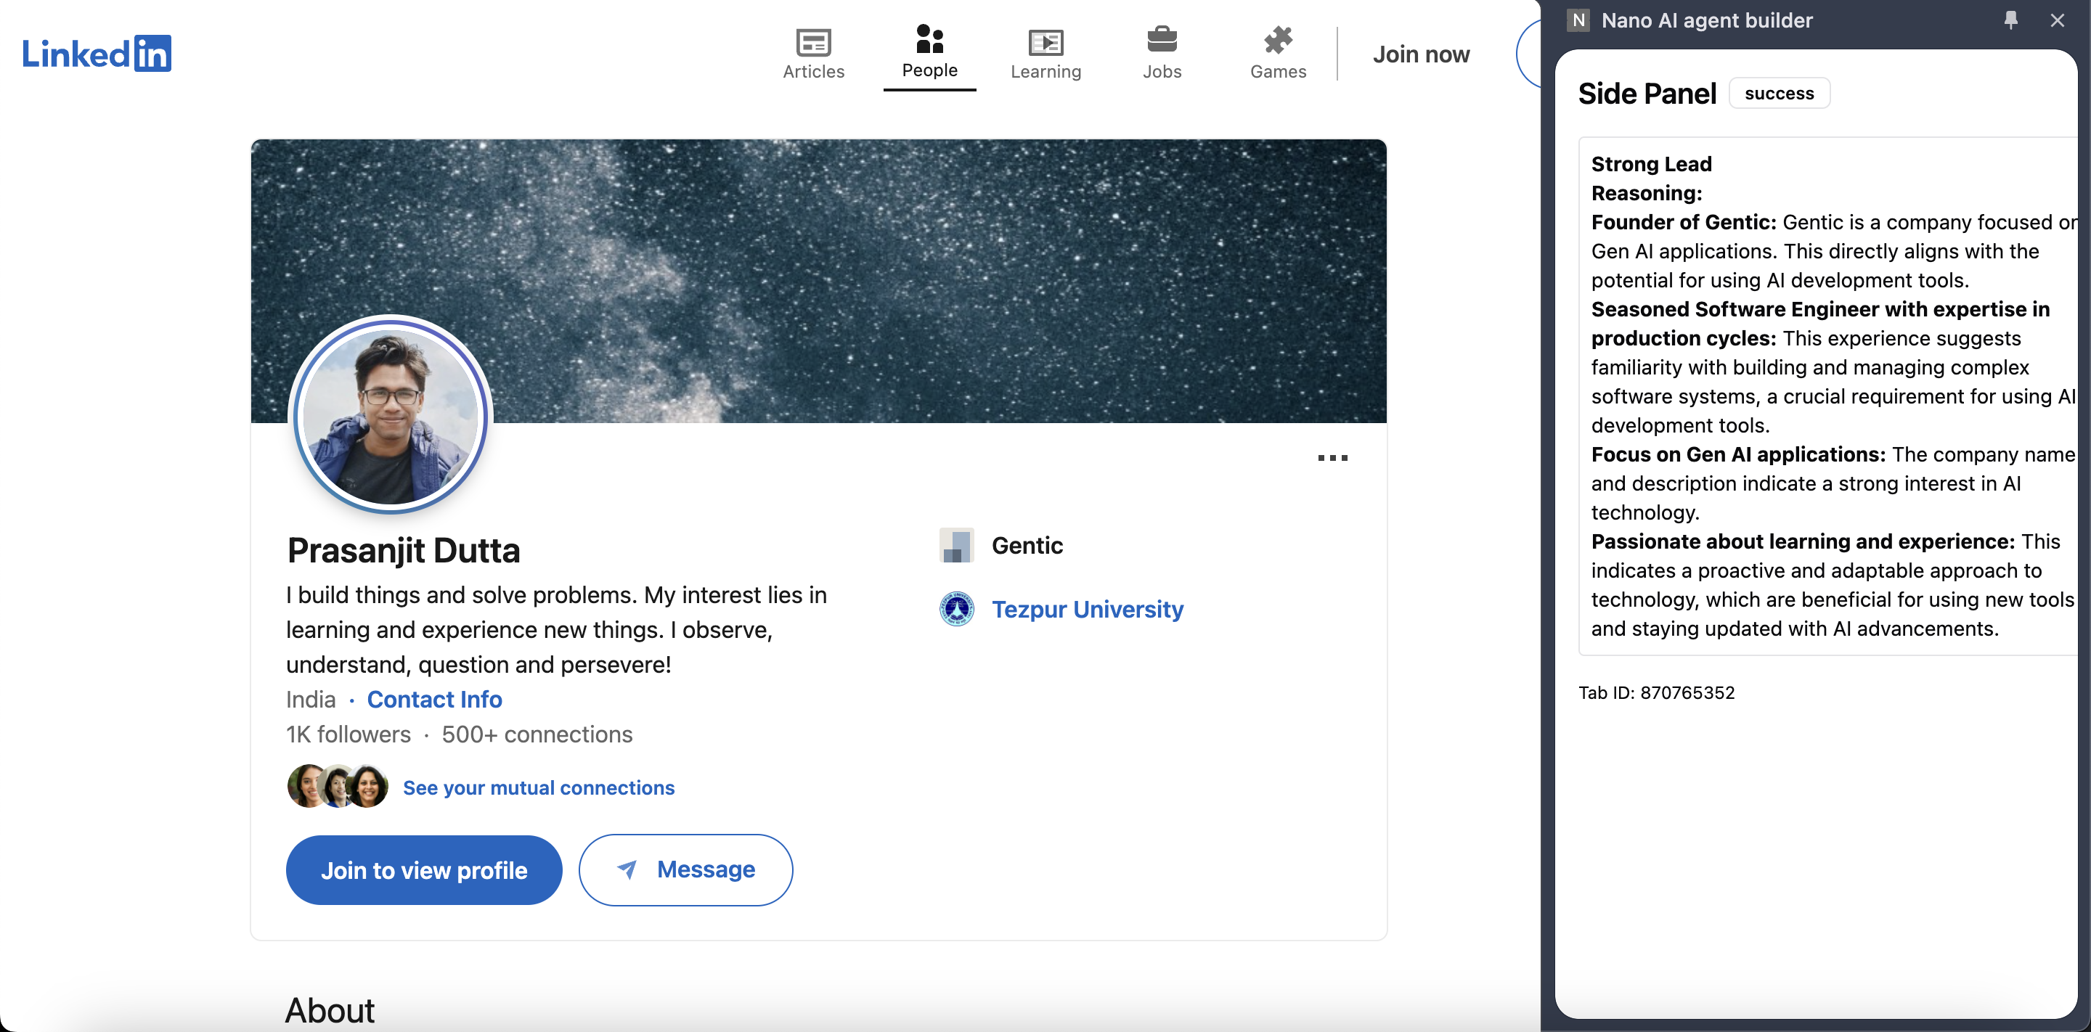Click the mutual connections avatar group
Screen dimensions: 2091x1032
[338, 786]
